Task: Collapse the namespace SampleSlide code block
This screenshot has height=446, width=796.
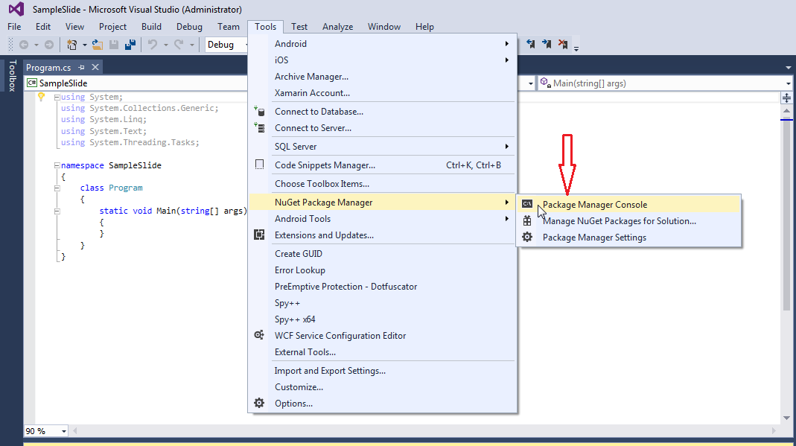Action: pyautogui.click(x=57, y=165)
